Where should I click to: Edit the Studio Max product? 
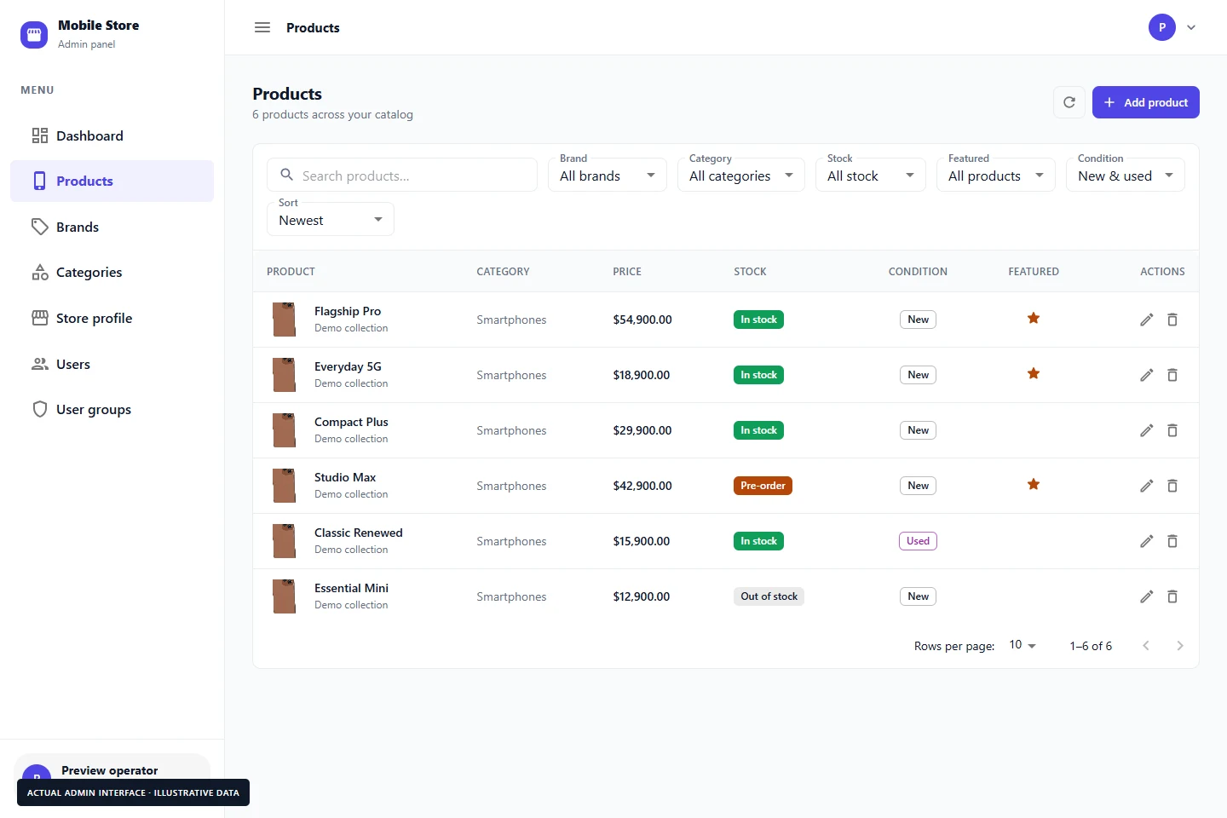pyautogui.click(x=1147, y=486)
